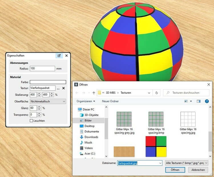This screenshot has height=177, width=214.
Task: Navigate up one folder level
Action: coord(94,93)
